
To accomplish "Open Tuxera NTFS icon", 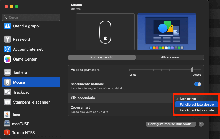I will [x=7, y=132].
